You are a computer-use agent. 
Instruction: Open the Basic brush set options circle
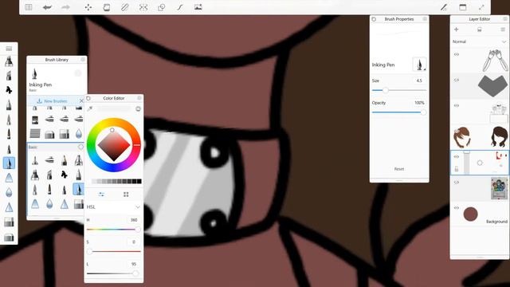[80, 147]
